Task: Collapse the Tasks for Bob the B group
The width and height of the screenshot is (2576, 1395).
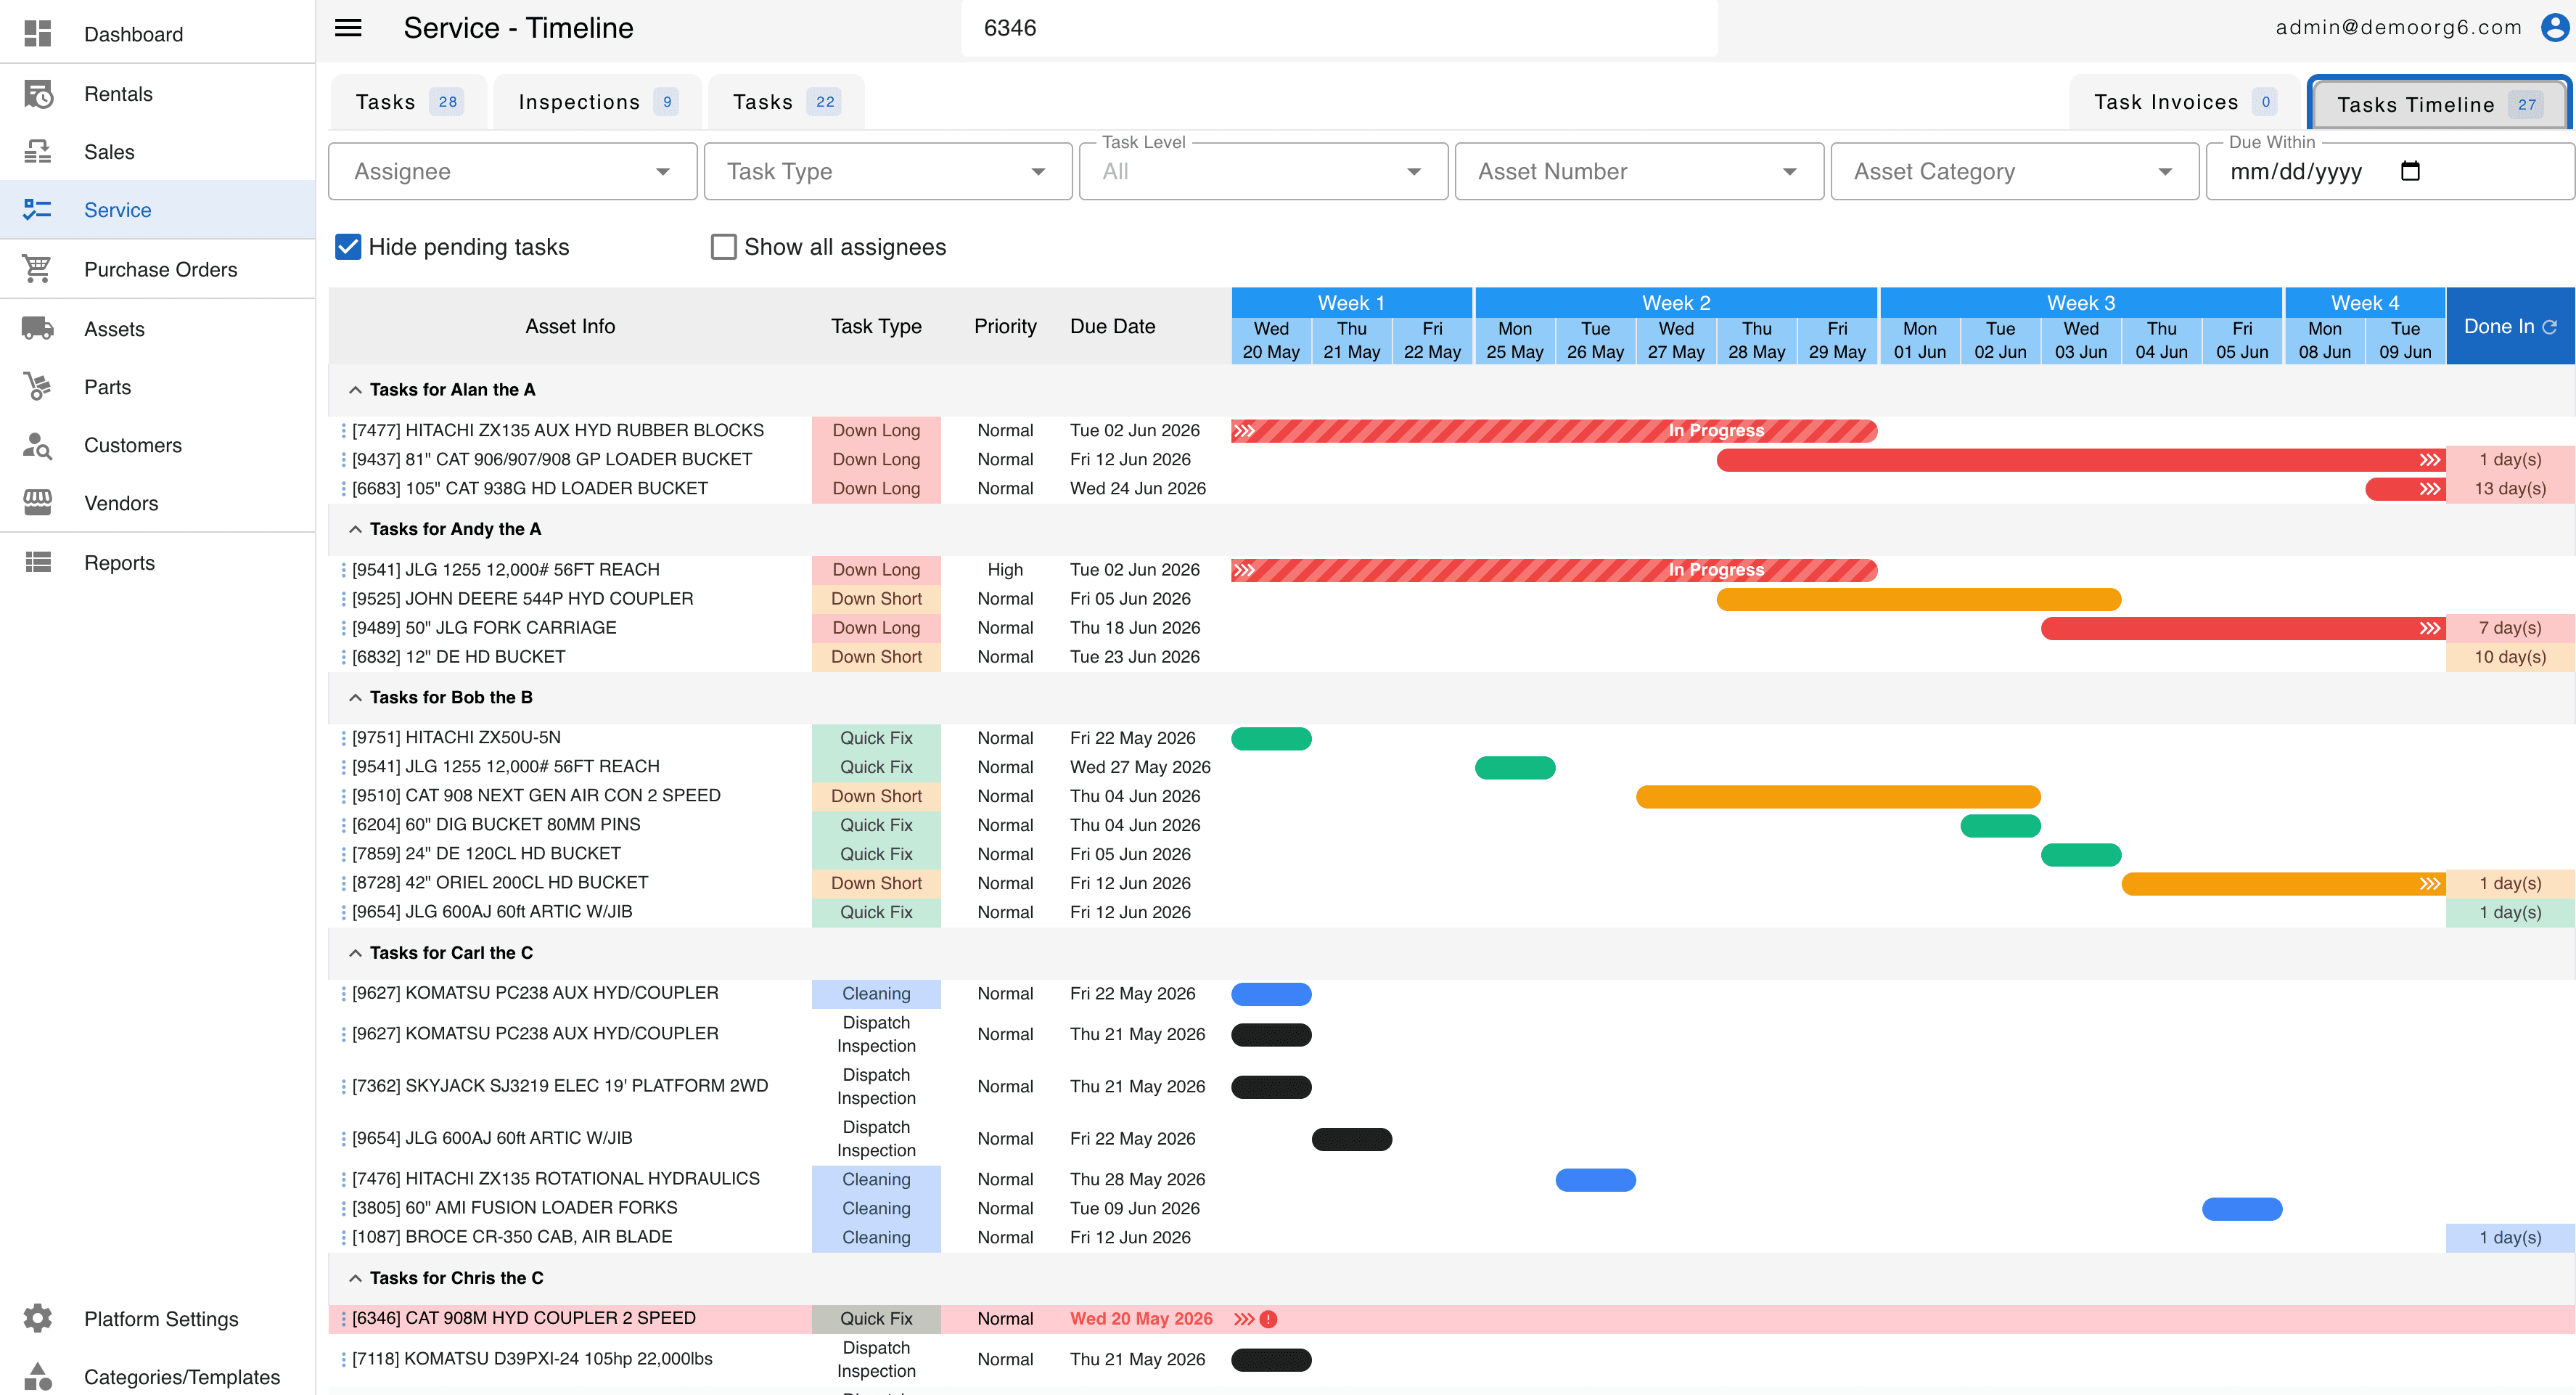Action: point(355,697)
